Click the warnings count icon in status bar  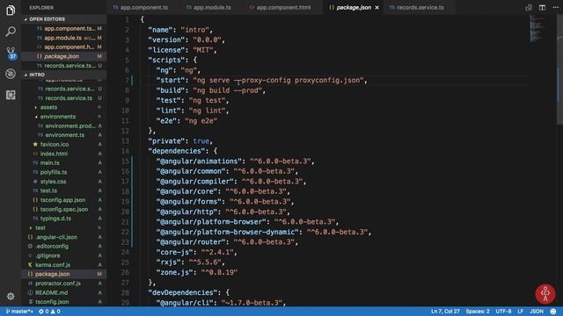click(x=55, y=312)
